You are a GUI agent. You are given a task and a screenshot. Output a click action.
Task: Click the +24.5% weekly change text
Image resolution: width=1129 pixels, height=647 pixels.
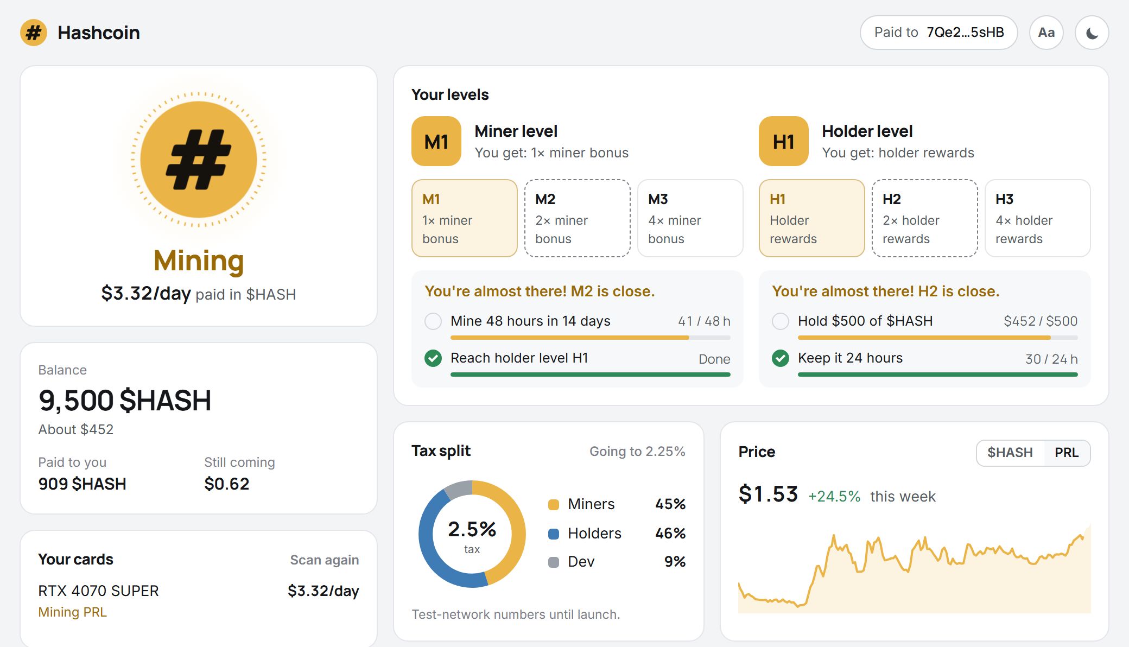[834, 496]
